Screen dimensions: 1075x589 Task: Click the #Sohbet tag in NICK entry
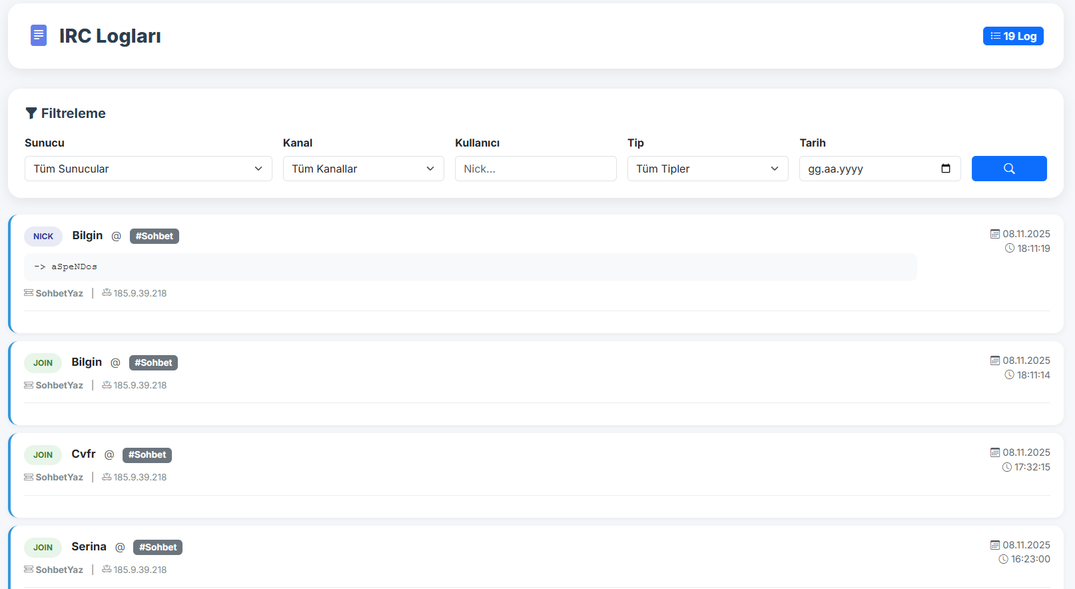pos(154,236)
